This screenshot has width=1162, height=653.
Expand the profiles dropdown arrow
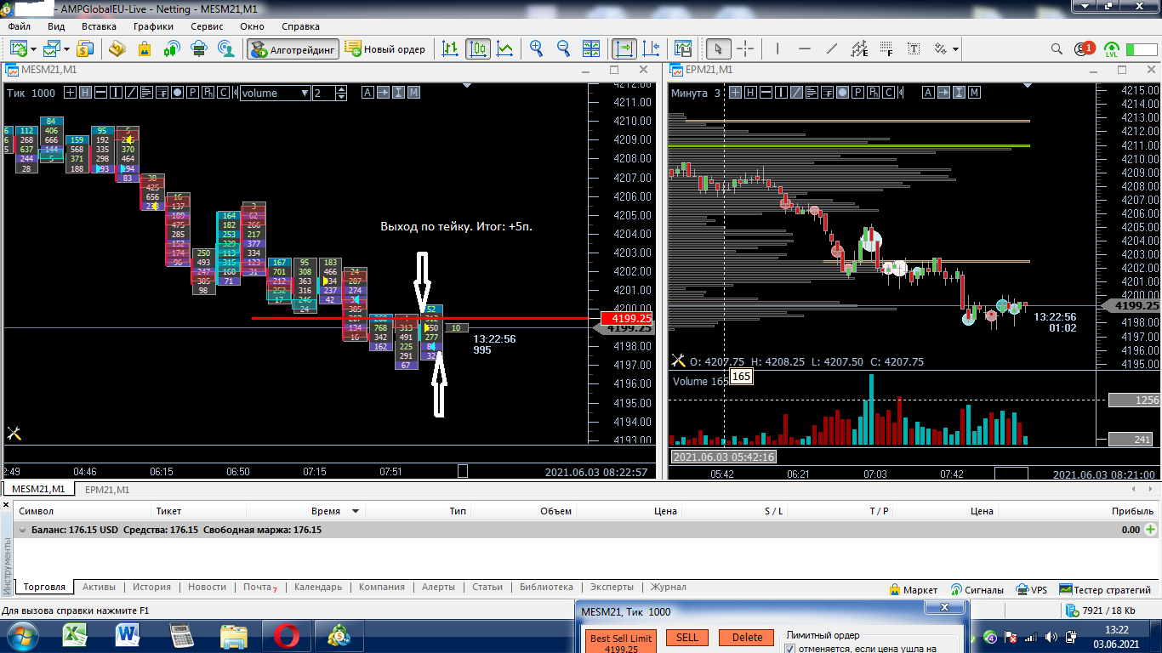(67, 49)
